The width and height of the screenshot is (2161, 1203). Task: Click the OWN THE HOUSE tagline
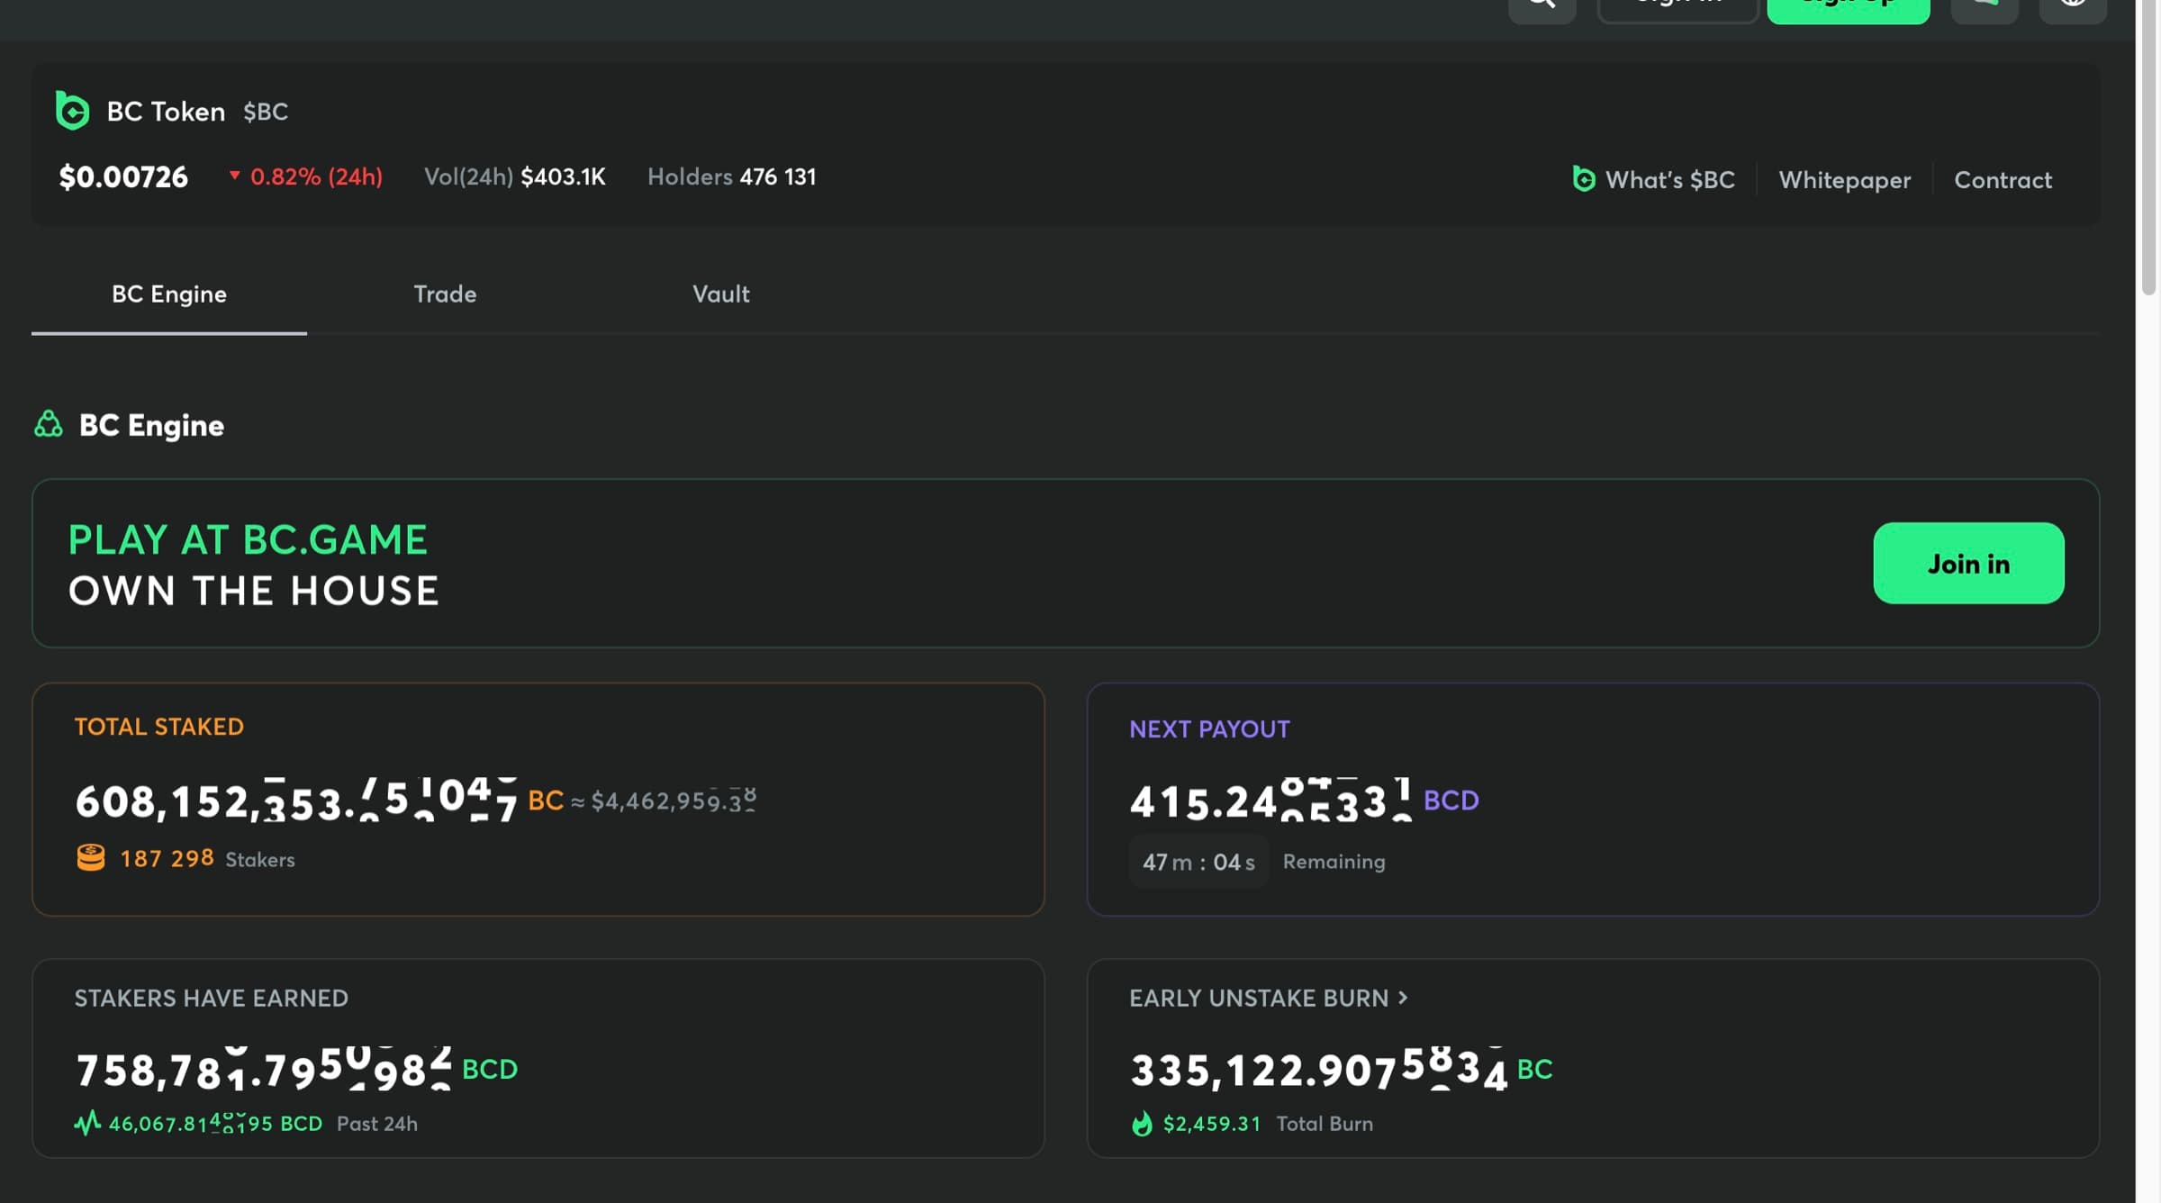[x=254, y=591]
